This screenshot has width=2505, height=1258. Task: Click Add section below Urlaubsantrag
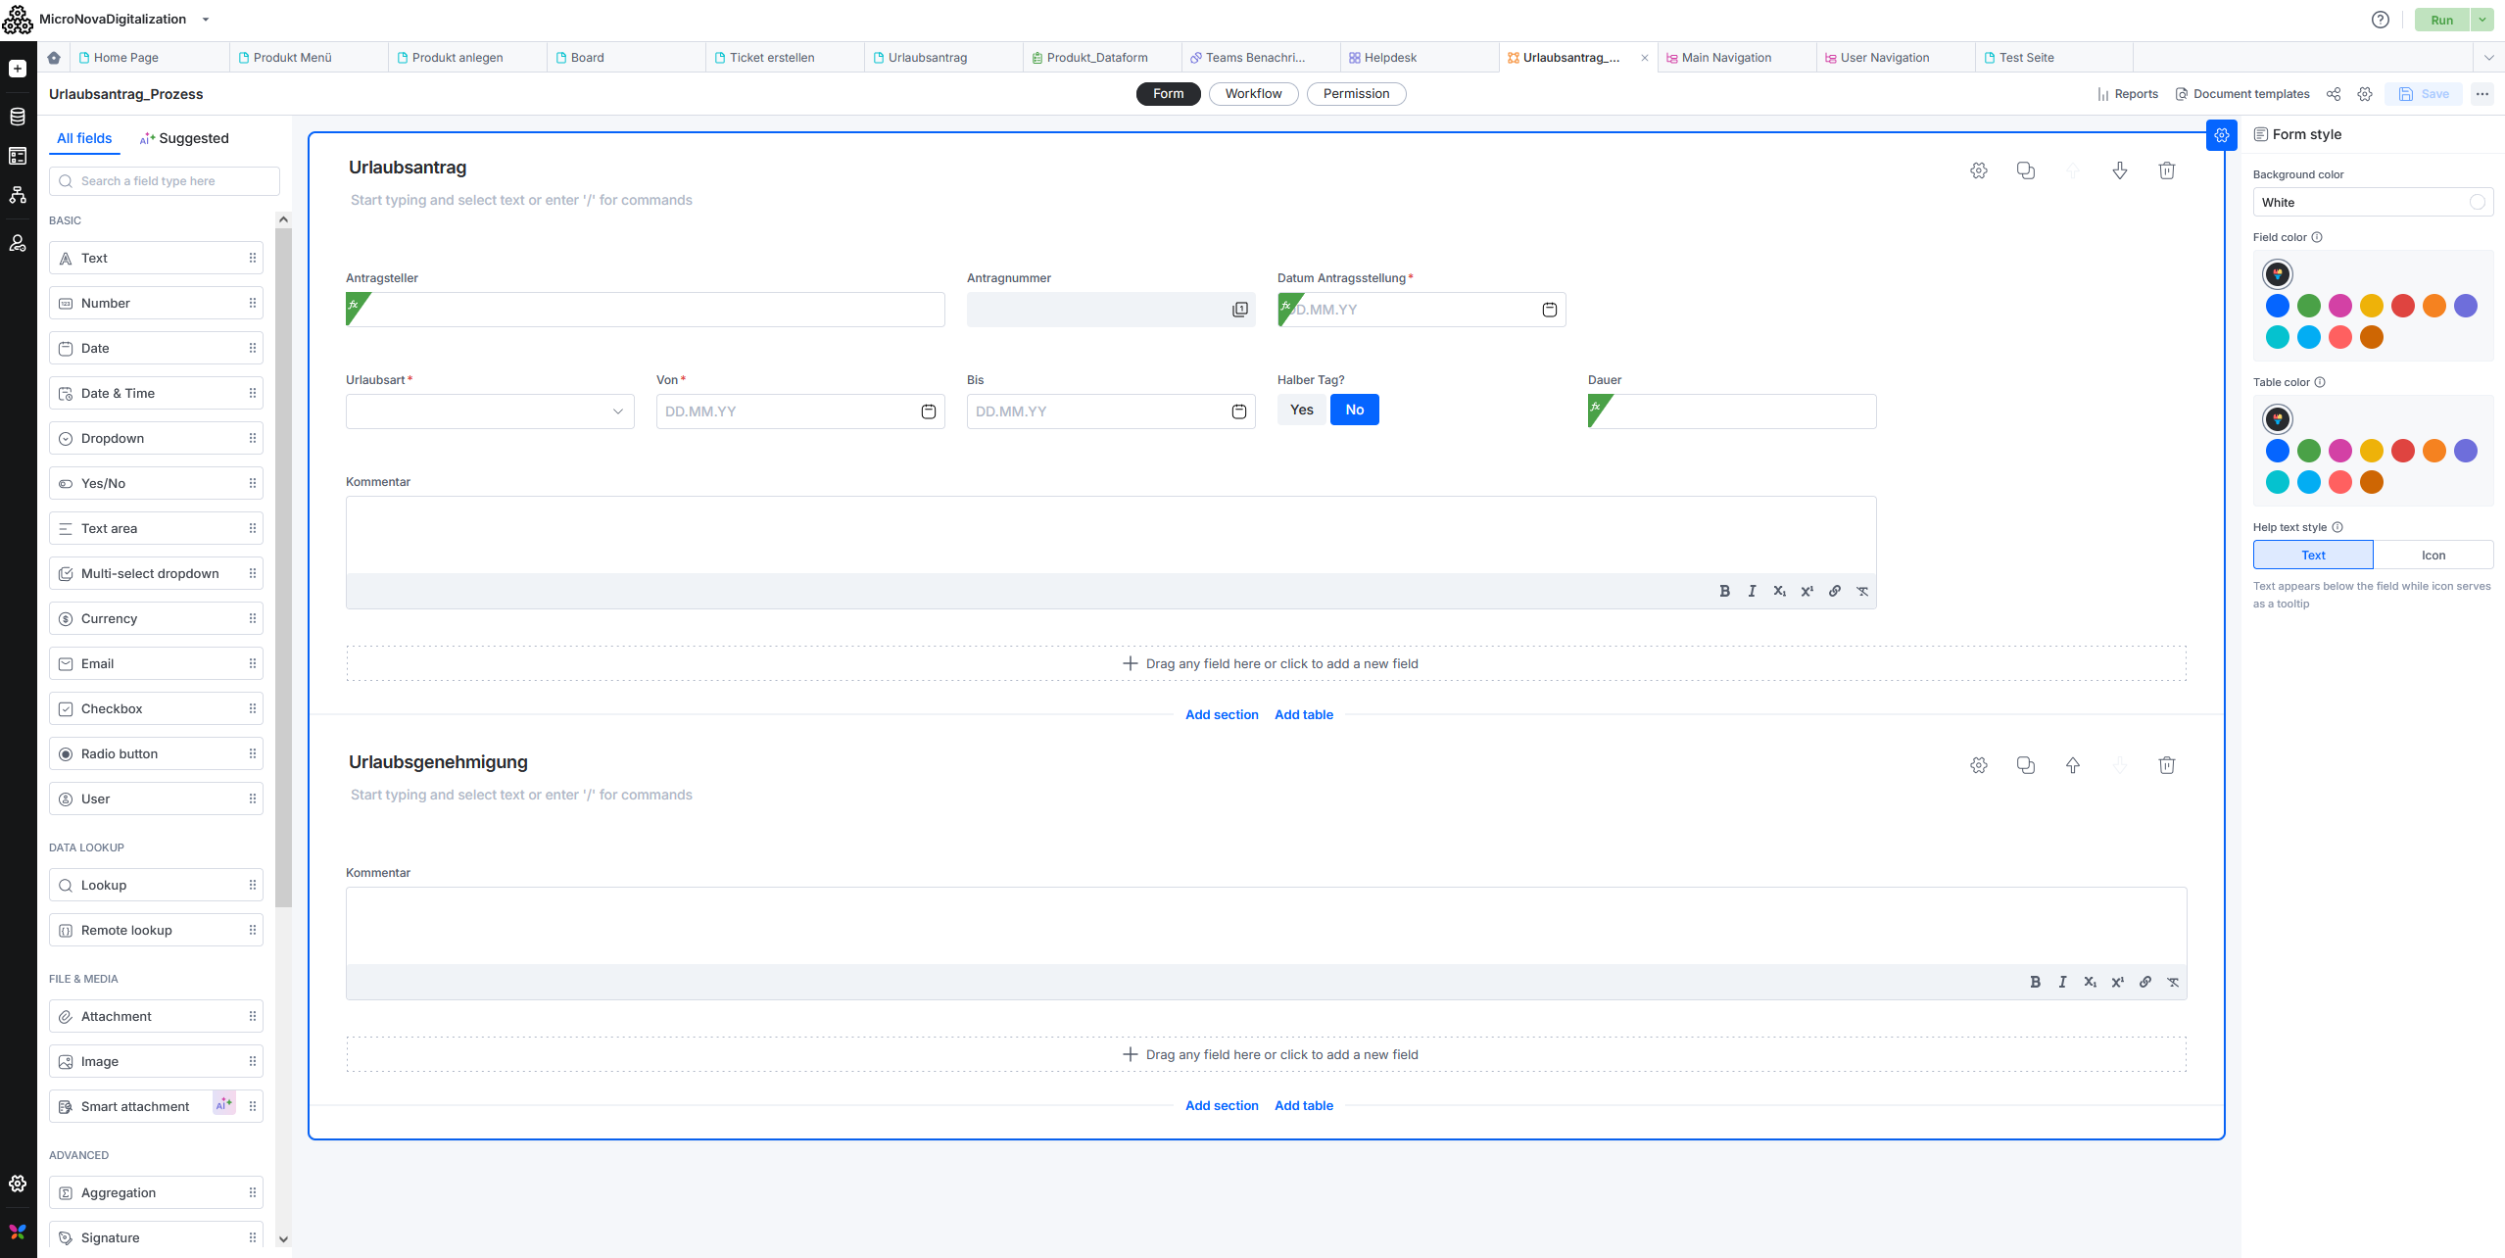[1221, 714]
